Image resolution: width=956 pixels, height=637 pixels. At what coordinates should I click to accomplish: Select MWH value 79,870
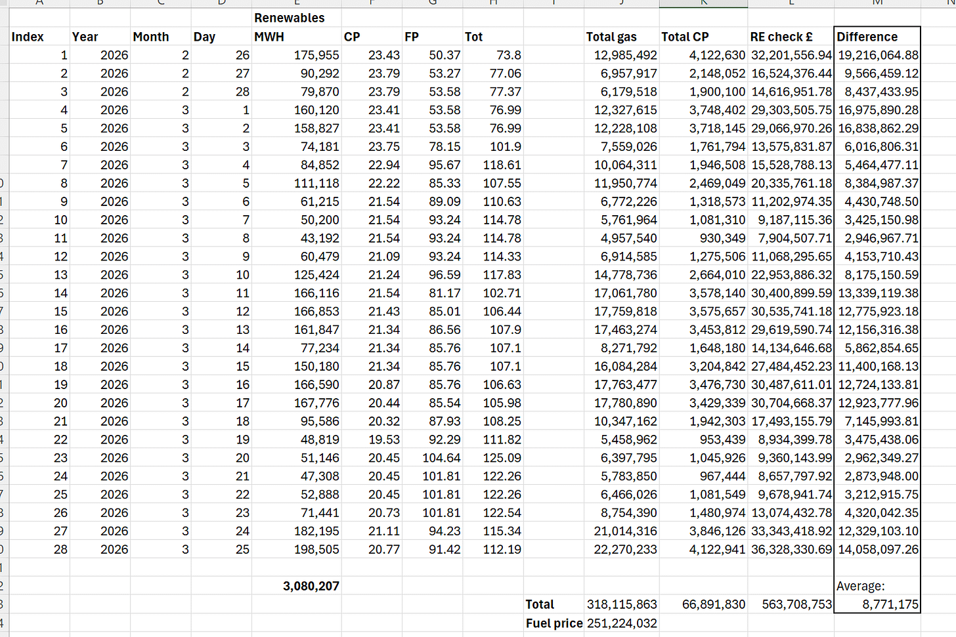[297, 92]
